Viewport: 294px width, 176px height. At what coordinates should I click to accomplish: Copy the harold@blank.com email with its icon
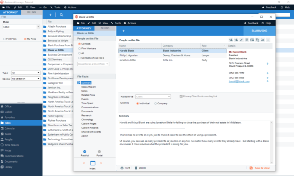tap(267, 81)
